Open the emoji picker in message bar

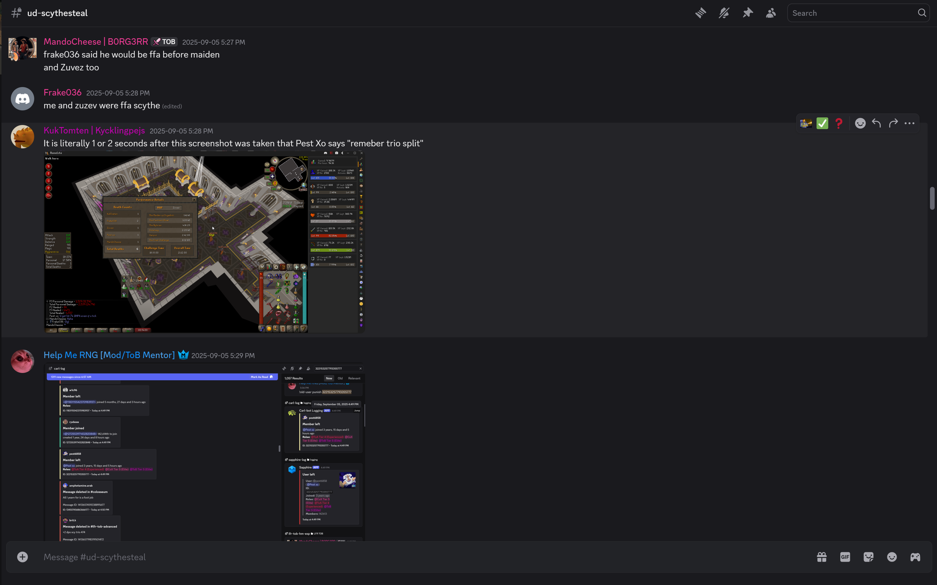point(892,557)
